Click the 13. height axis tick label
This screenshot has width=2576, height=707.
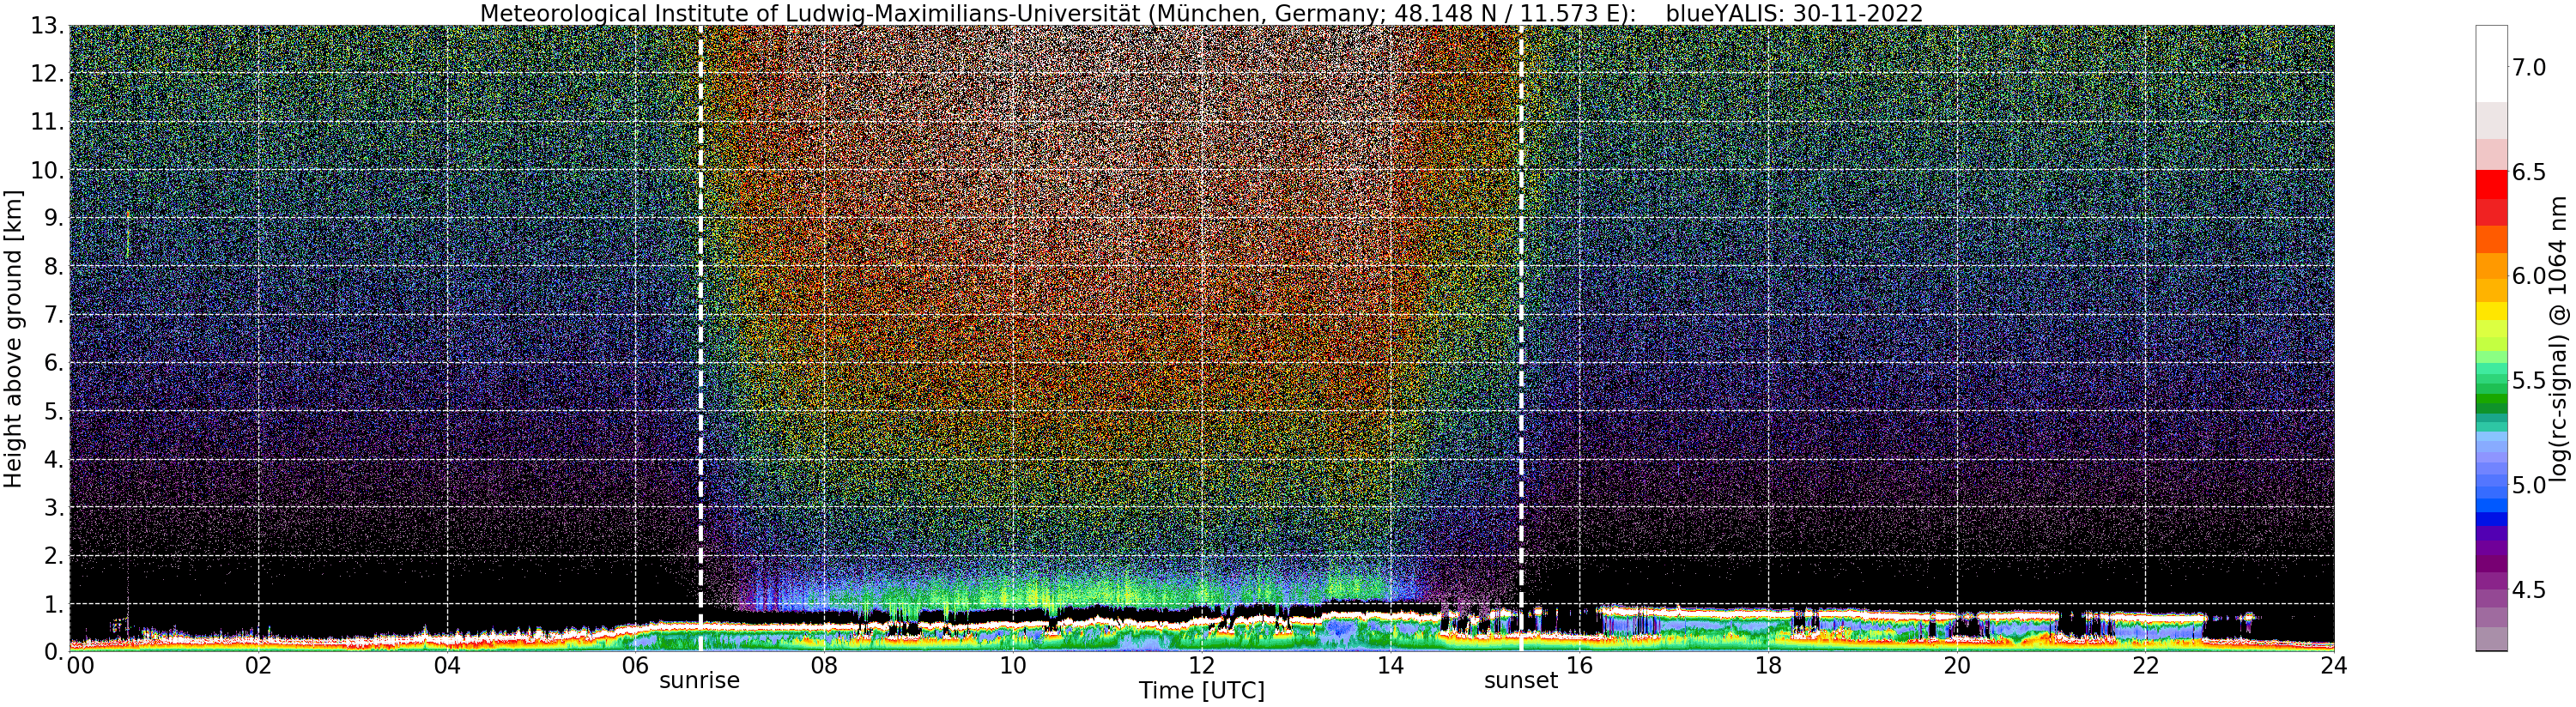[46, 25]
